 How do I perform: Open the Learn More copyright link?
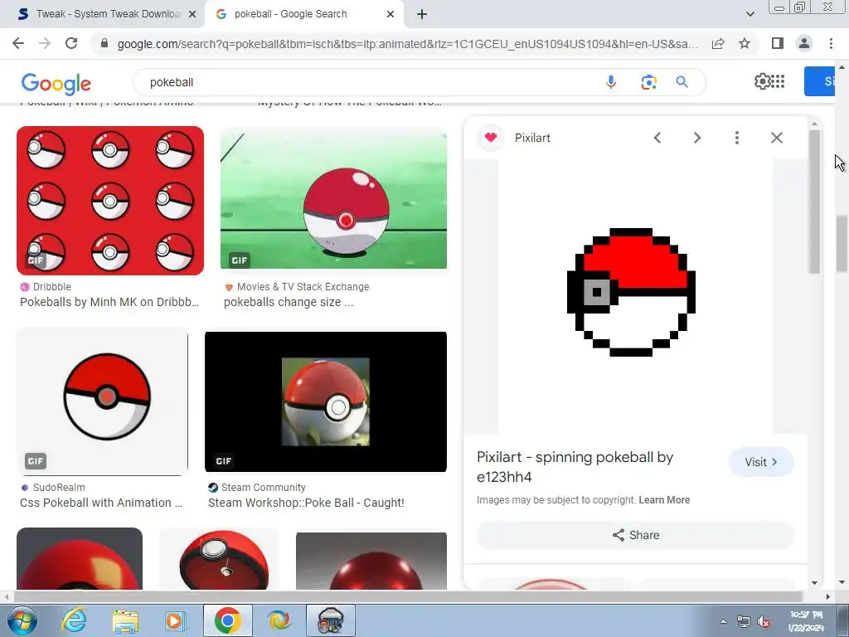tap(664, 500)
